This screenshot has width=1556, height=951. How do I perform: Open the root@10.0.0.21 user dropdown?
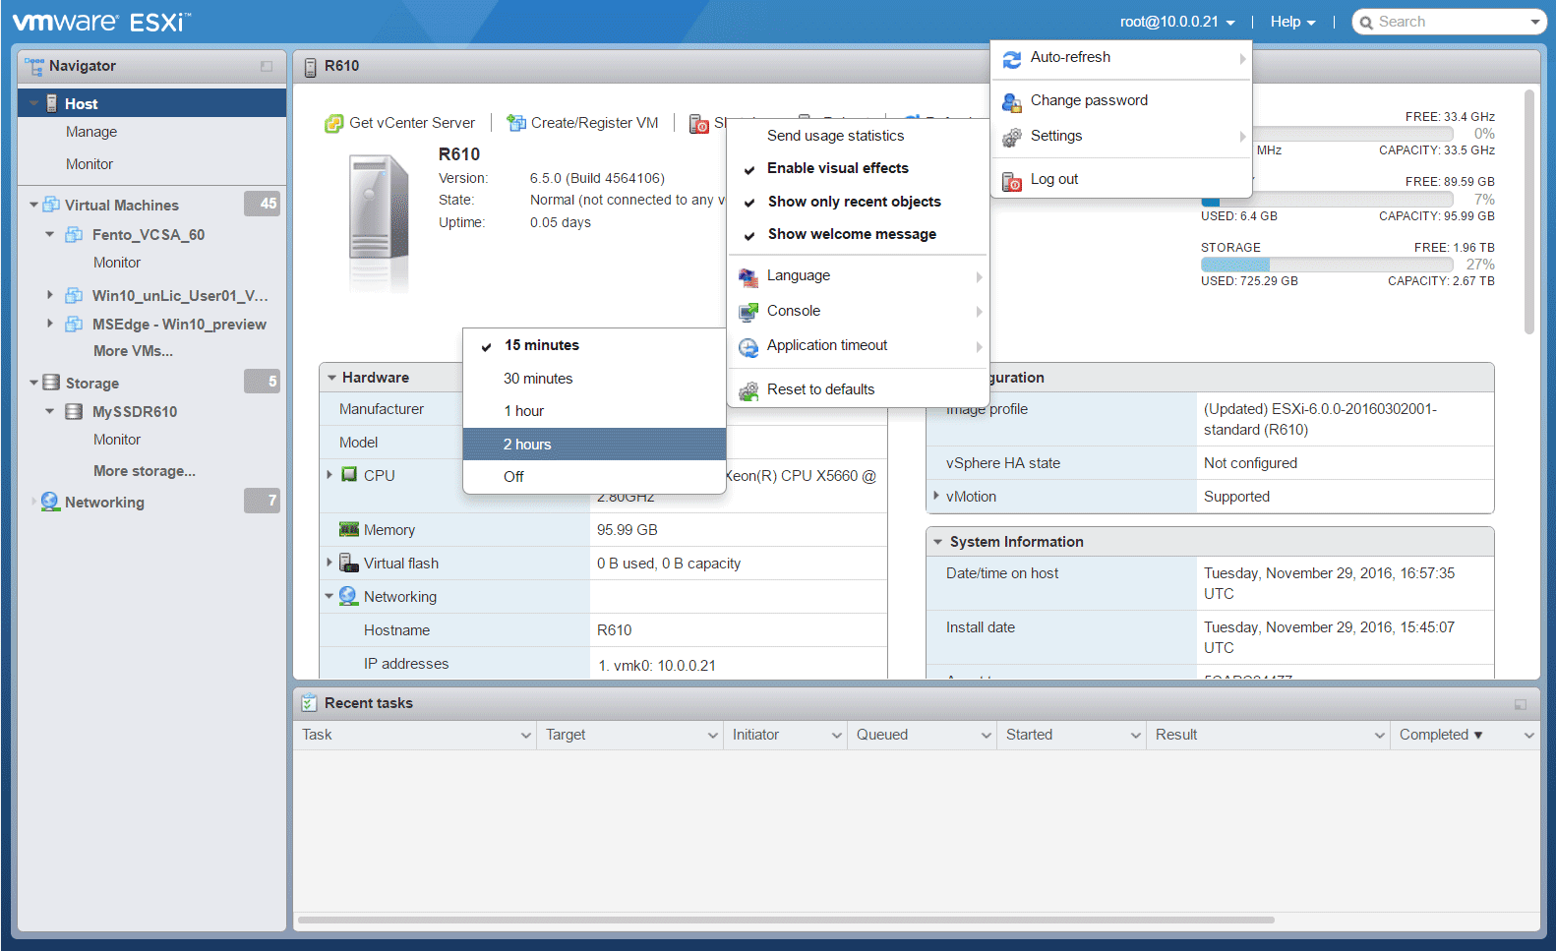[1177, 22]
